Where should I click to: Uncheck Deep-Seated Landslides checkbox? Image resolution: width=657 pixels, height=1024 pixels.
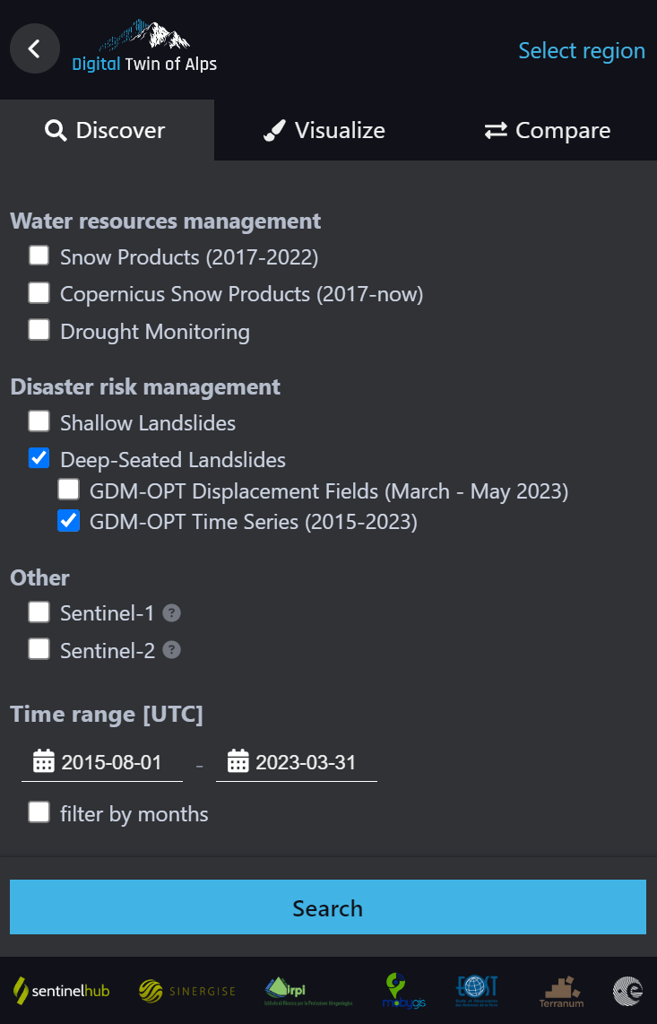(x=39, y=458)
